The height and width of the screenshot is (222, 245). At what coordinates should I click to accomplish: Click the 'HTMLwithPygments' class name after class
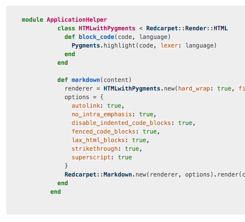point(107,28)
